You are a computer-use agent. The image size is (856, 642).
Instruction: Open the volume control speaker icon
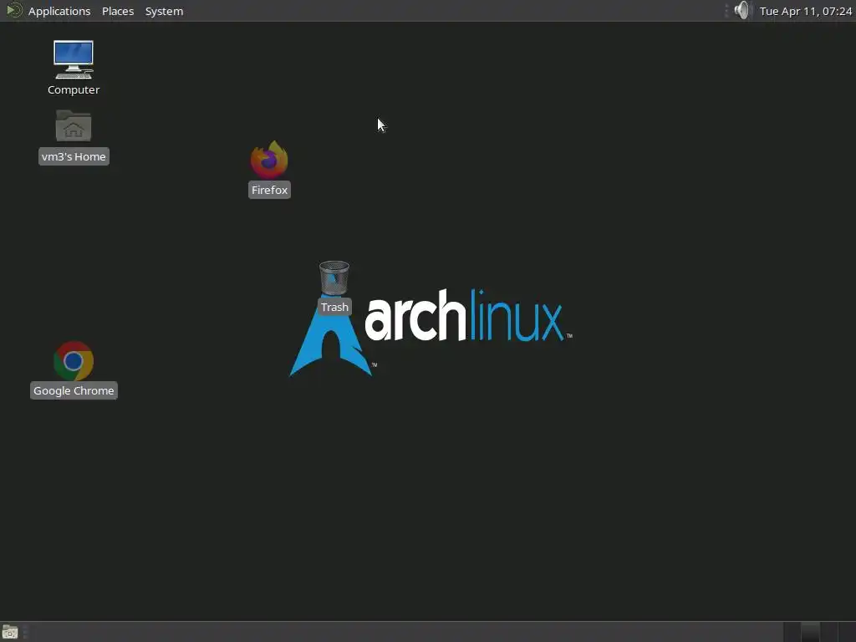point(742,10)
